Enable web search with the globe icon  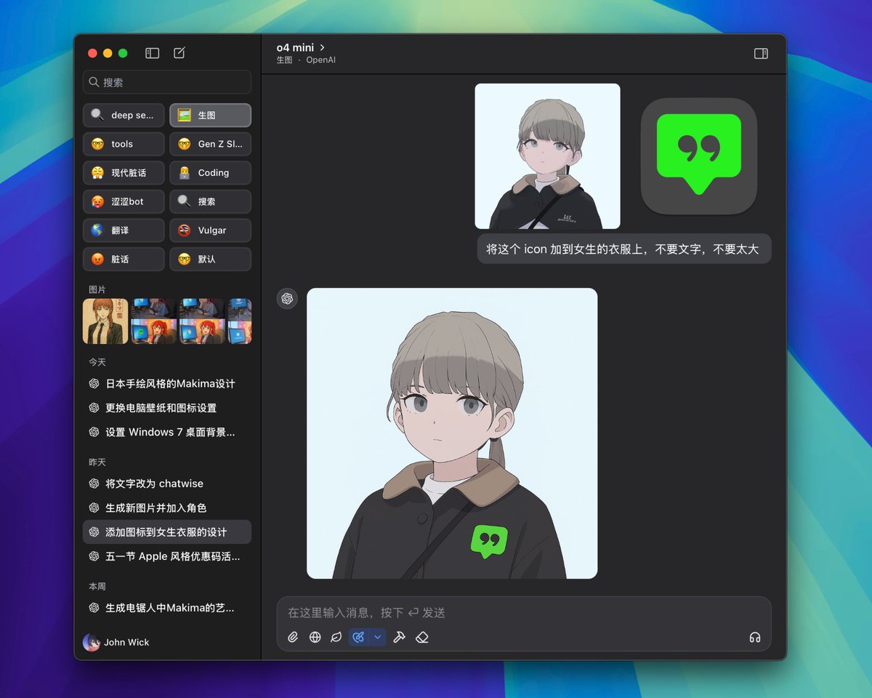(315, 637)
